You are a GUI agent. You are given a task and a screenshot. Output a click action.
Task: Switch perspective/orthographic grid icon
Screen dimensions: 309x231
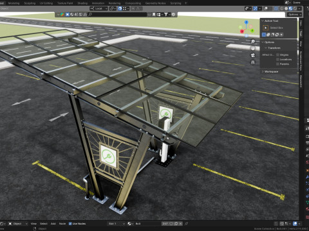point(253,62)
